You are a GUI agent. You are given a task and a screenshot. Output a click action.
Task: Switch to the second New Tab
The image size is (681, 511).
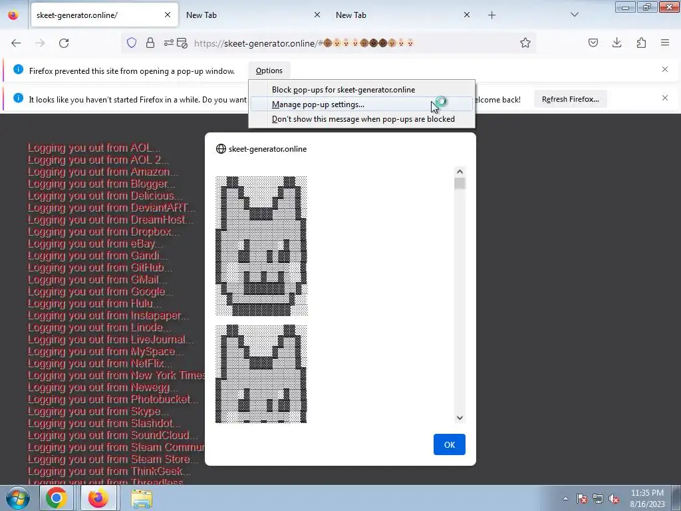pos(404,15)
